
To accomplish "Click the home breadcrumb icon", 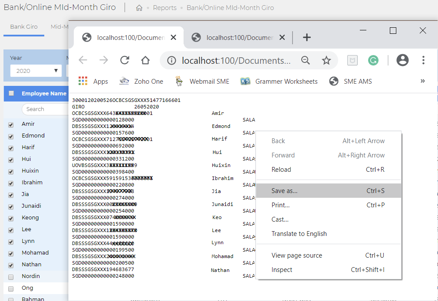I will click(139, 8).
